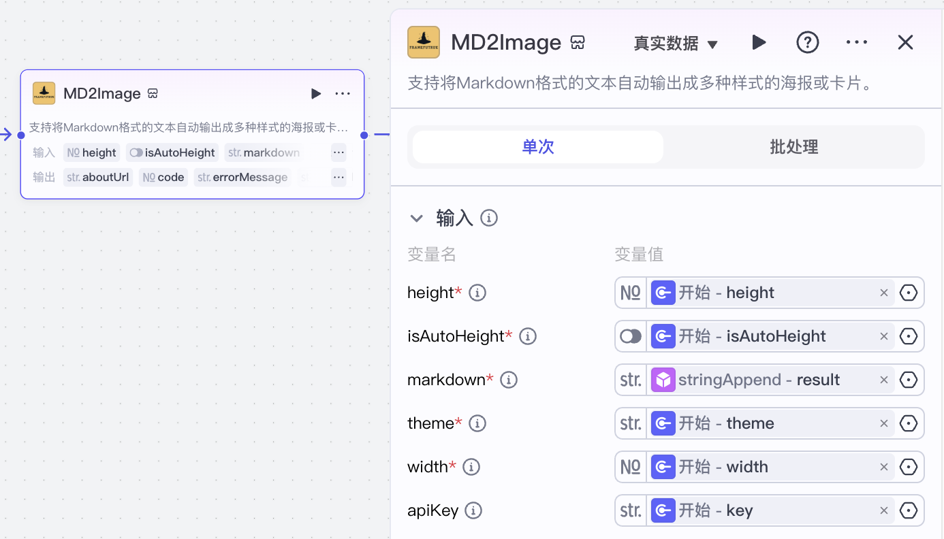Toggle the isAutoHeight switch

click(630, 336)
